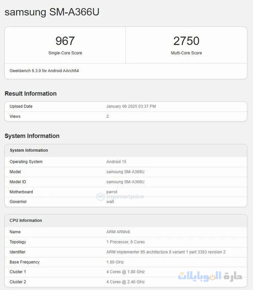Click the System Information table header
The height and width of the screenshot is (290, 253).
tap(29, 150)
